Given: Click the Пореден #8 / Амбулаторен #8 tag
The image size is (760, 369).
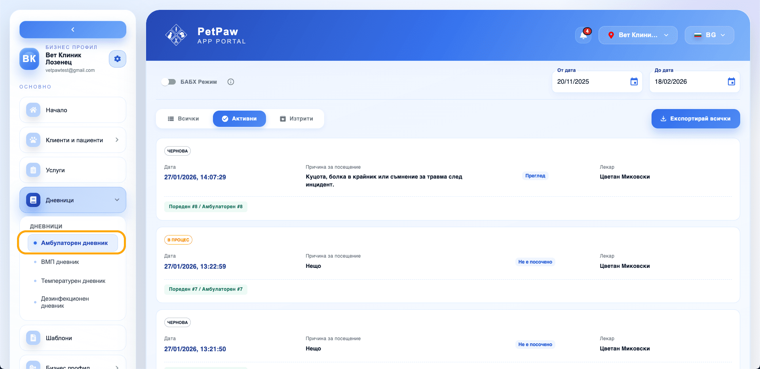Looking at the screenshot, I should 206,207.
